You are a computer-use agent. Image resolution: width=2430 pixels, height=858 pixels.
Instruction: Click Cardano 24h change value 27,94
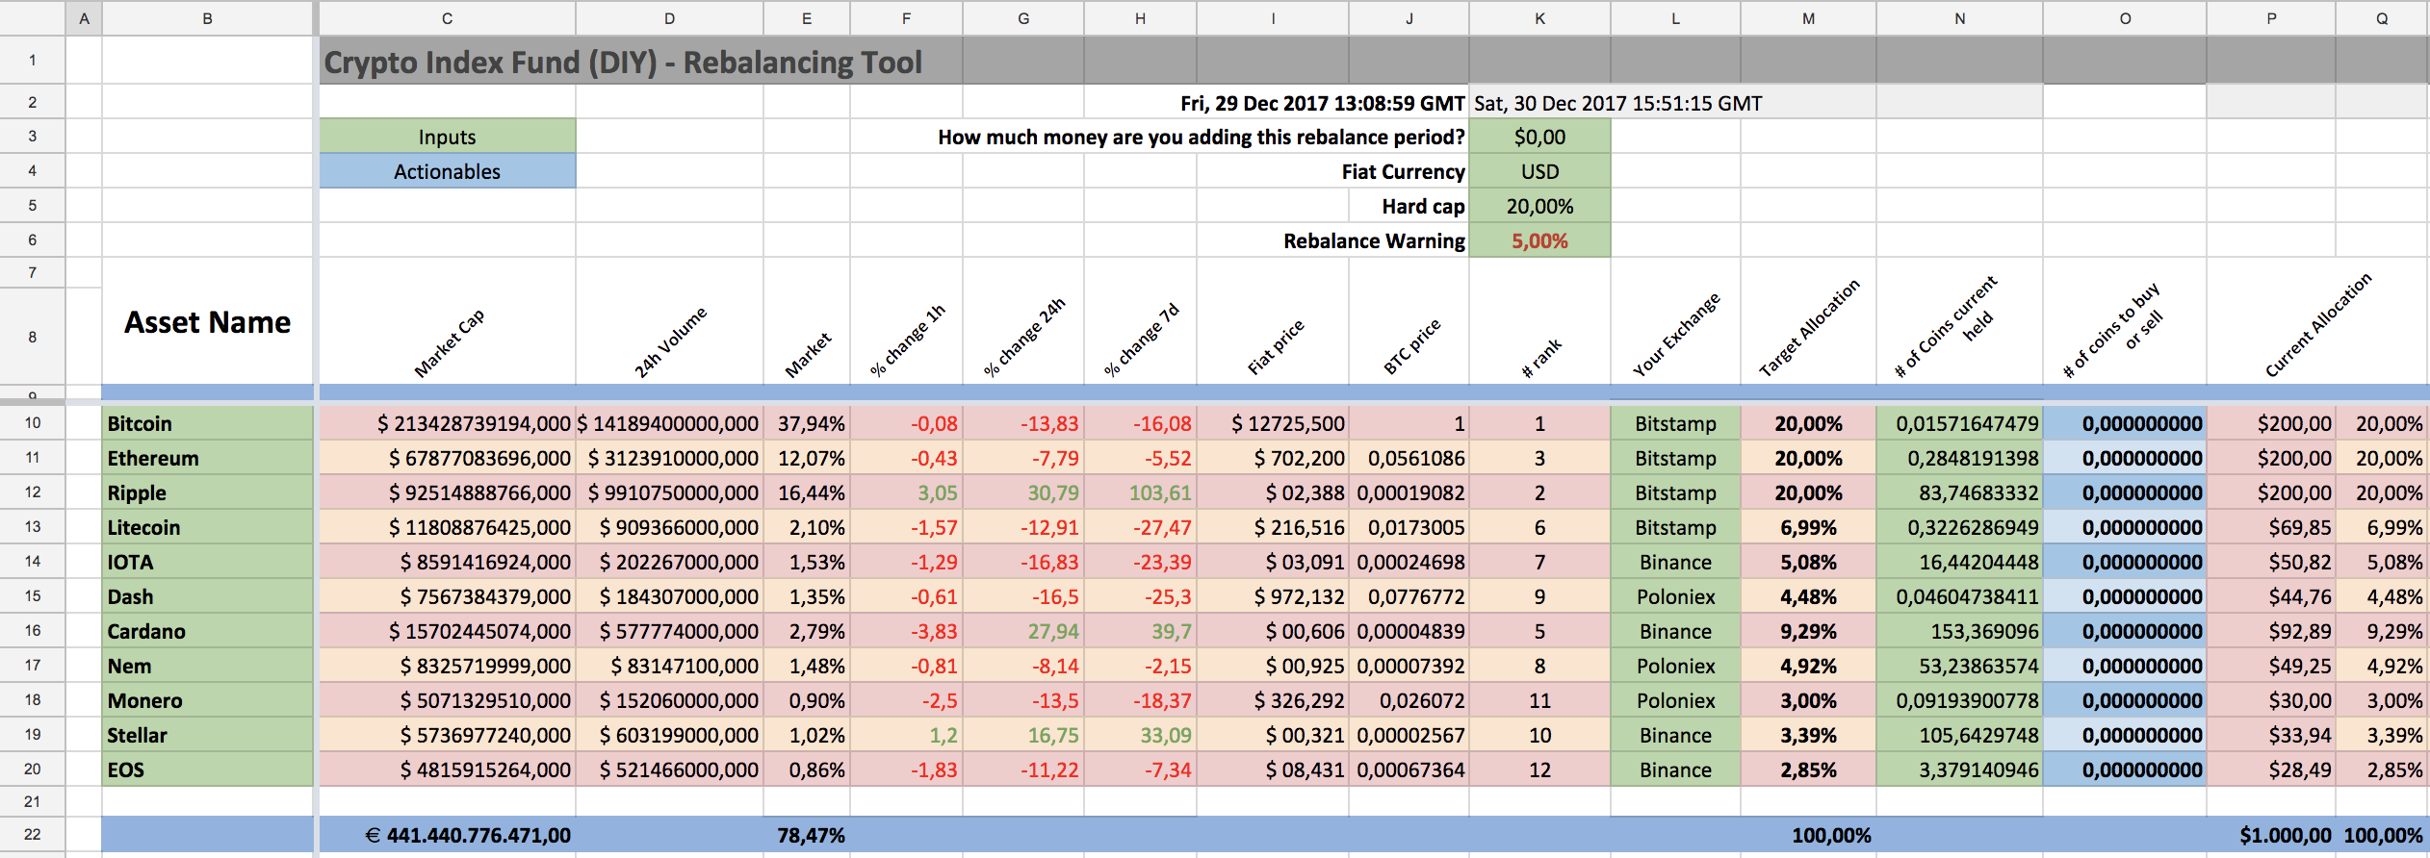[1023, 631]
